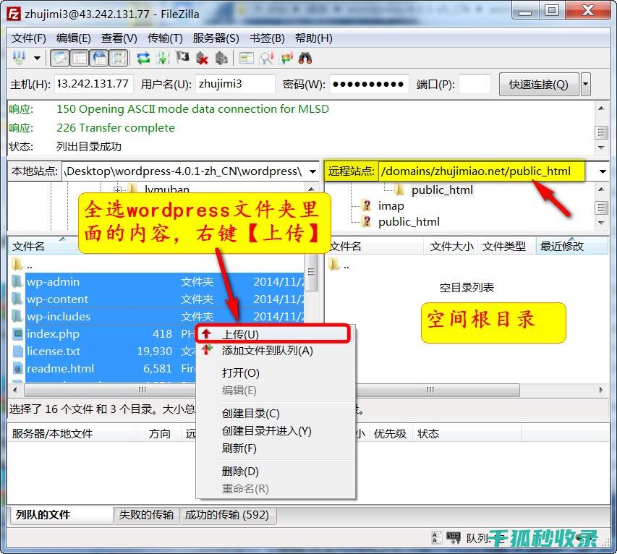Sort queue by 优先级 column

pos(390,434)
